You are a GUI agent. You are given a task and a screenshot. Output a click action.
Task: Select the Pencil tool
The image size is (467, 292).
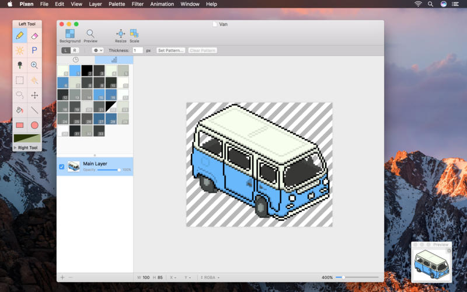(x=20, y=36)
